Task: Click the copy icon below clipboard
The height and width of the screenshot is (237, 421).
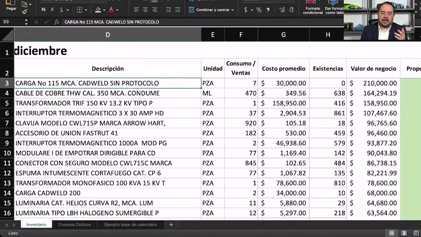Action: coord(24,4)
